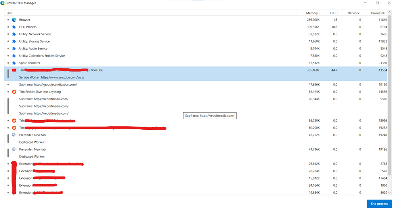
Task: End the selected process
Action: pos(379,204)
